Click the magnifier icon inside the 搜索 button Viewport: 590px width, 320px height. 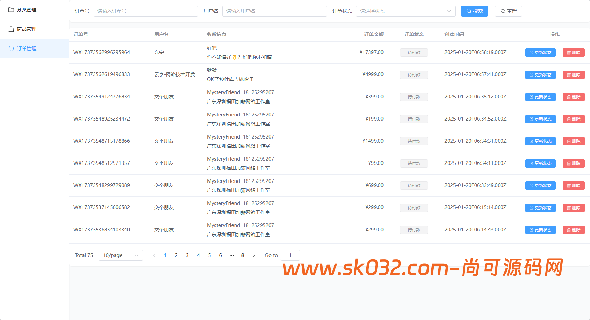tap(469, 11)
